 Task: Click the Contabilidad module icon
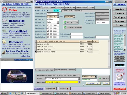click(4, 31)
